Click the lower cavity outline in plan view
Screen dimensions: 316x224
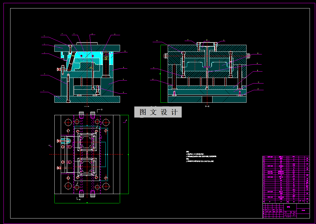(87, 167)
